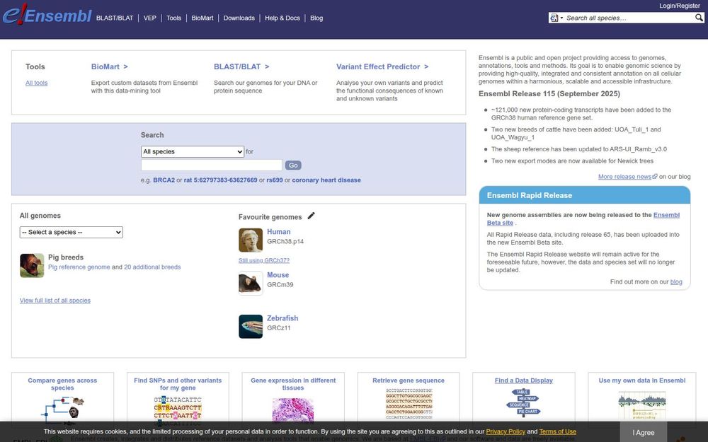
Task: Click Gene expression in different tissues heading
Action: point(293,384)
